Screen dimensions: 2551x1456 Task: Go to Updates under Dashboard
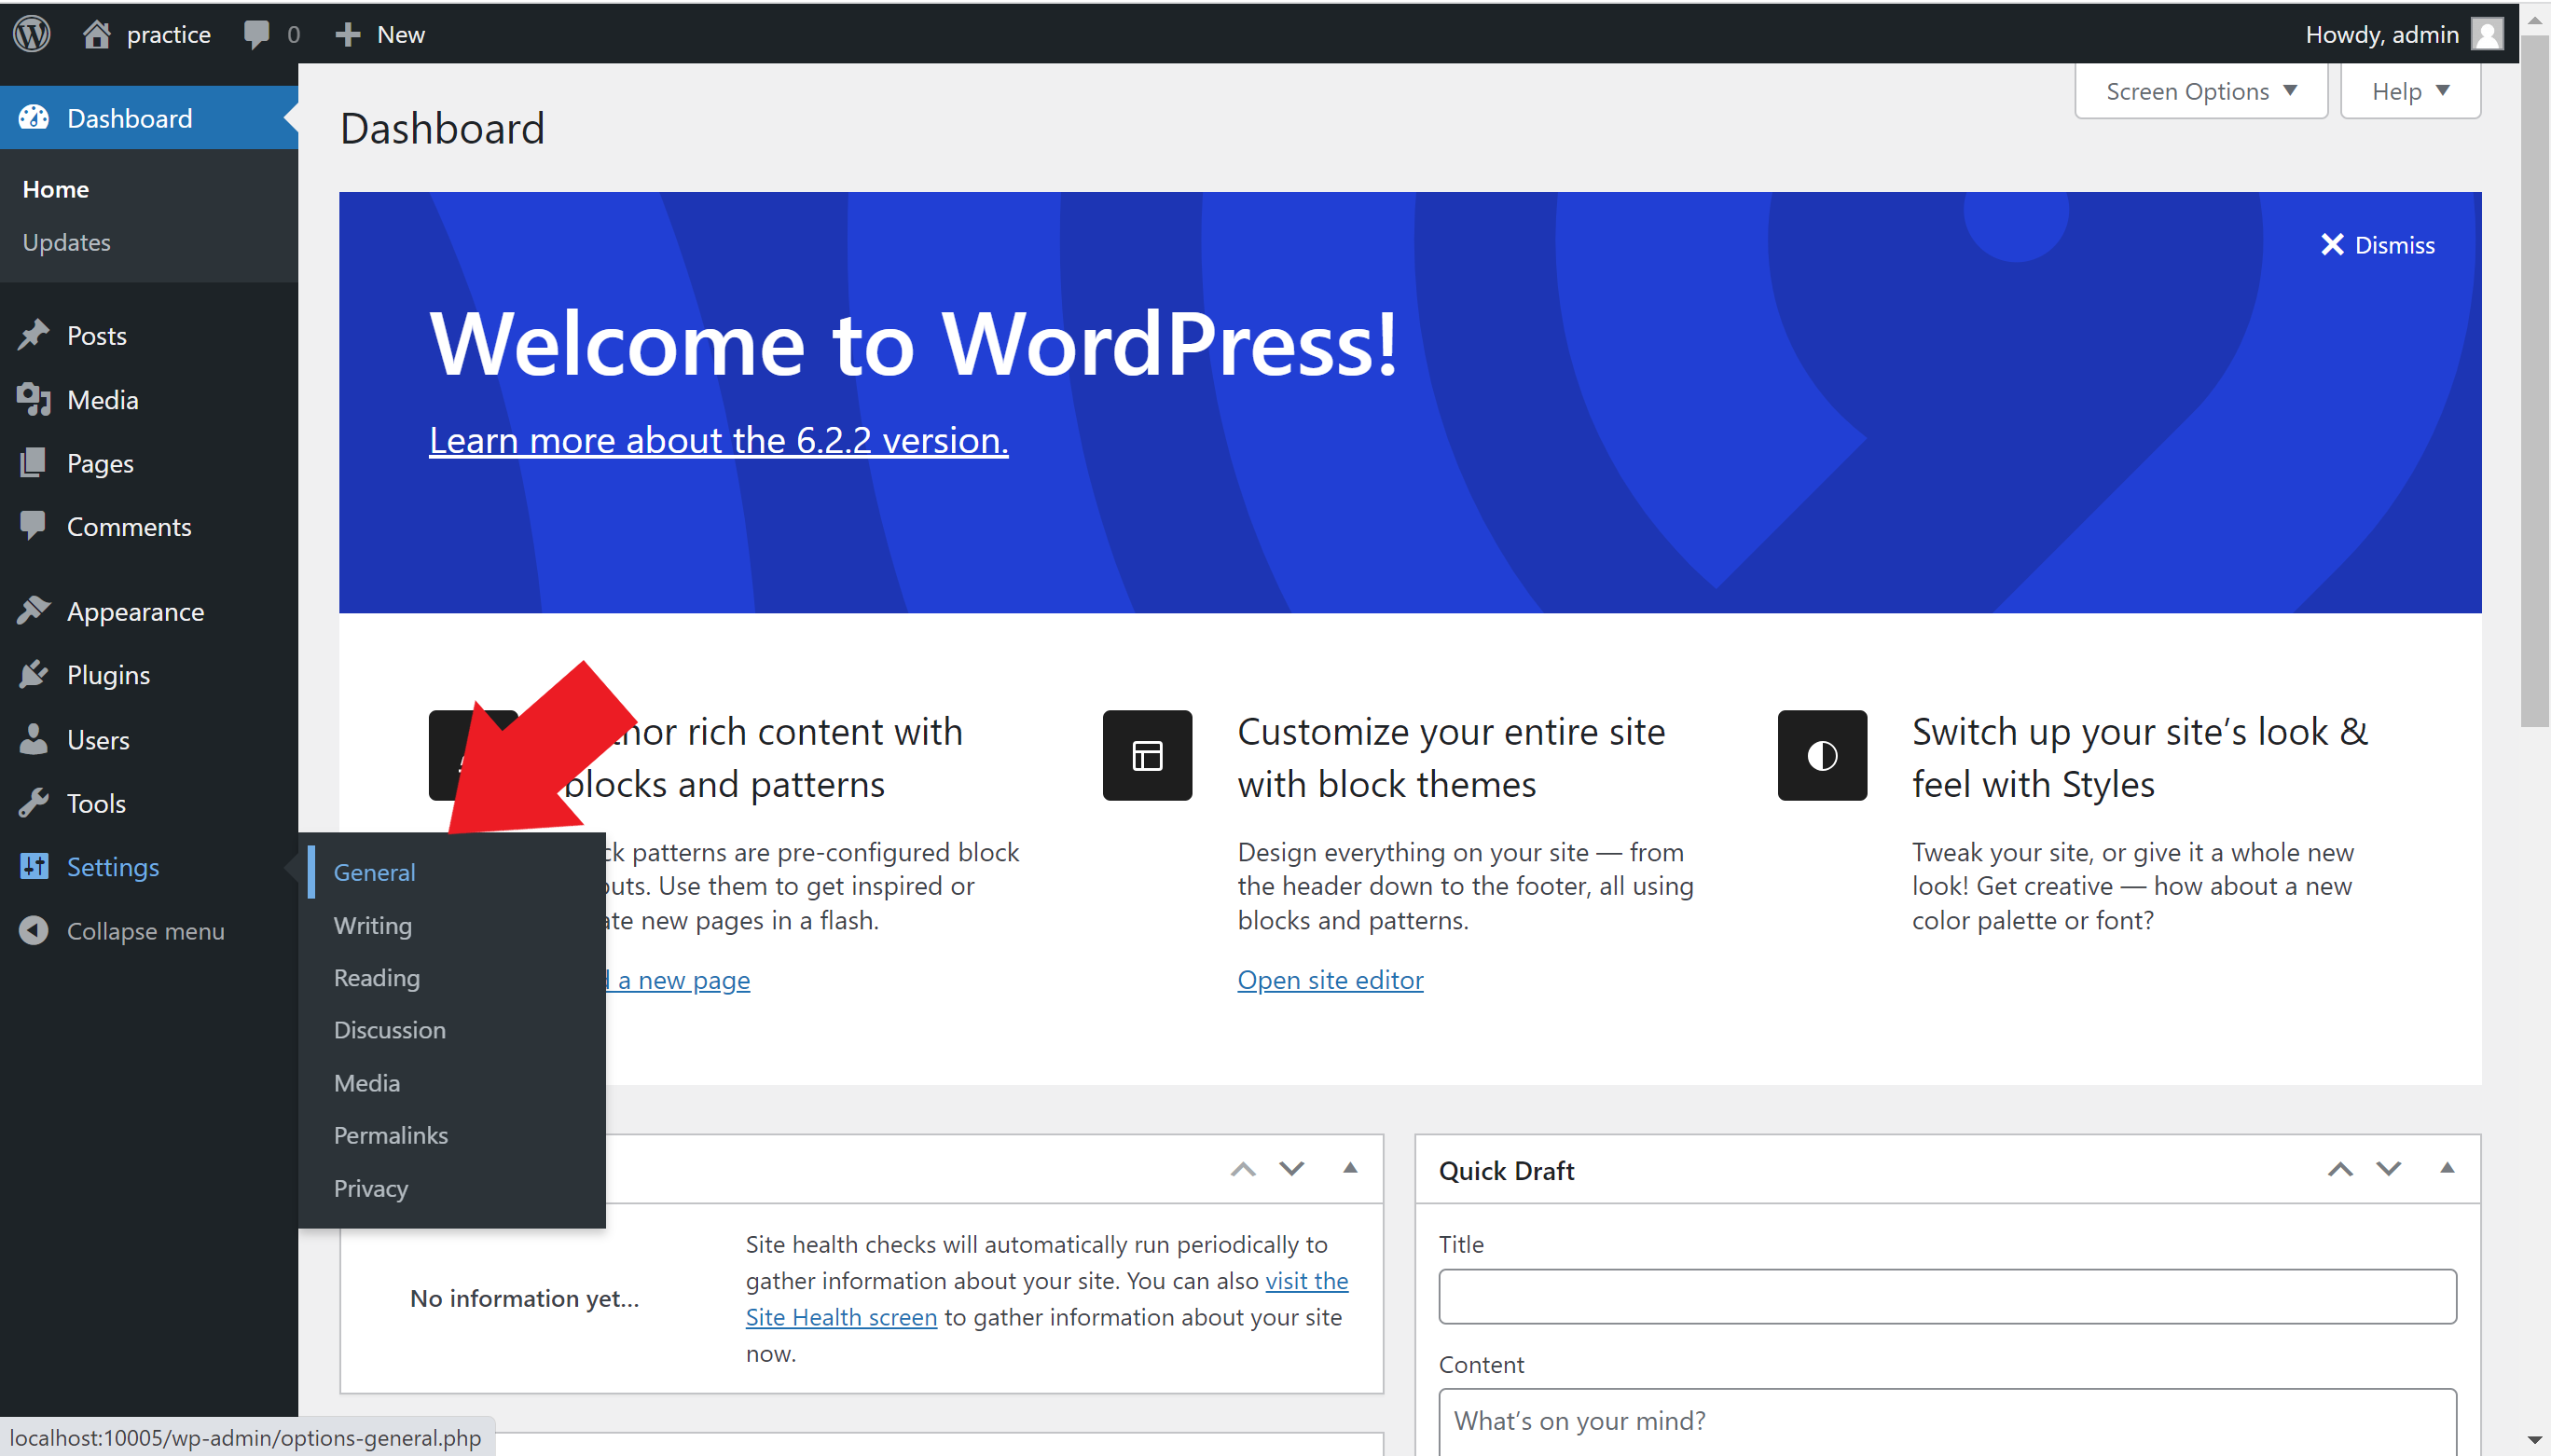[67, 242]
